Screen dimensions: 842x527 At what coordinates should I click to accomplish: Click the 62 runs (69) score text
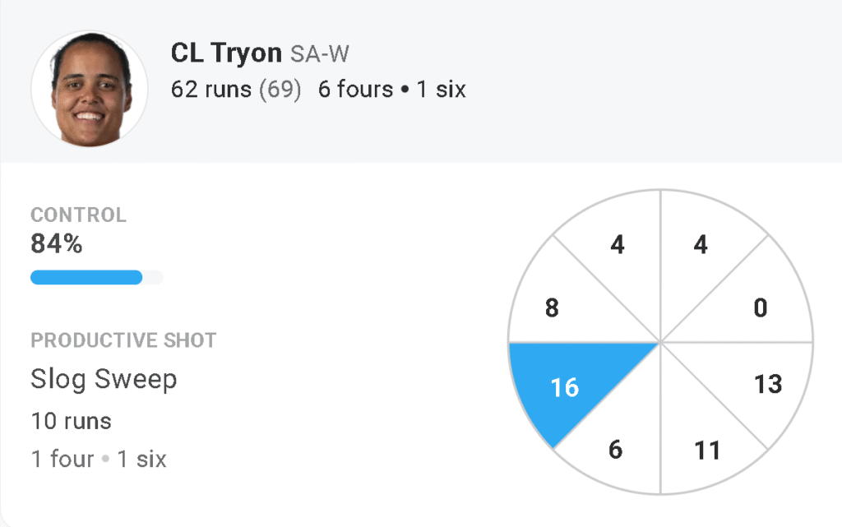pyautogui.click(x=236, y=89)
